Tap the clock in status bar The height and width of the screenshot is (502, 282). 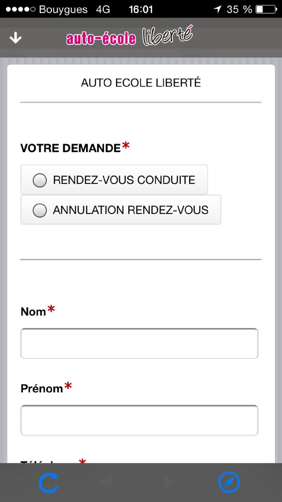[141, 9]
